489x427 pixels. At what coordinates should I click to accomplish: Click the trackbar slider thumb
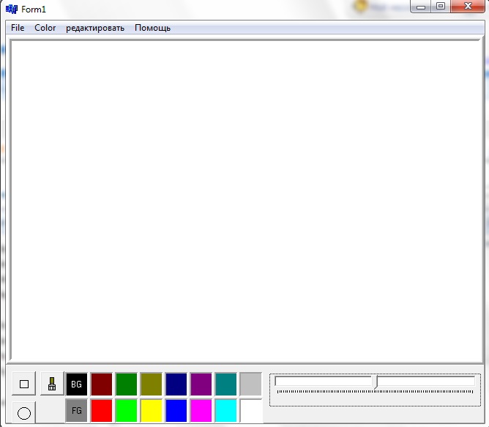click(376, 382)
